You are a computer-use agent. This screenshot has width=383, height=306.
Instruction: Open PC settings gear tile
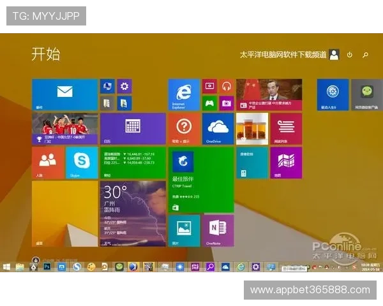[x=124, y=86]
